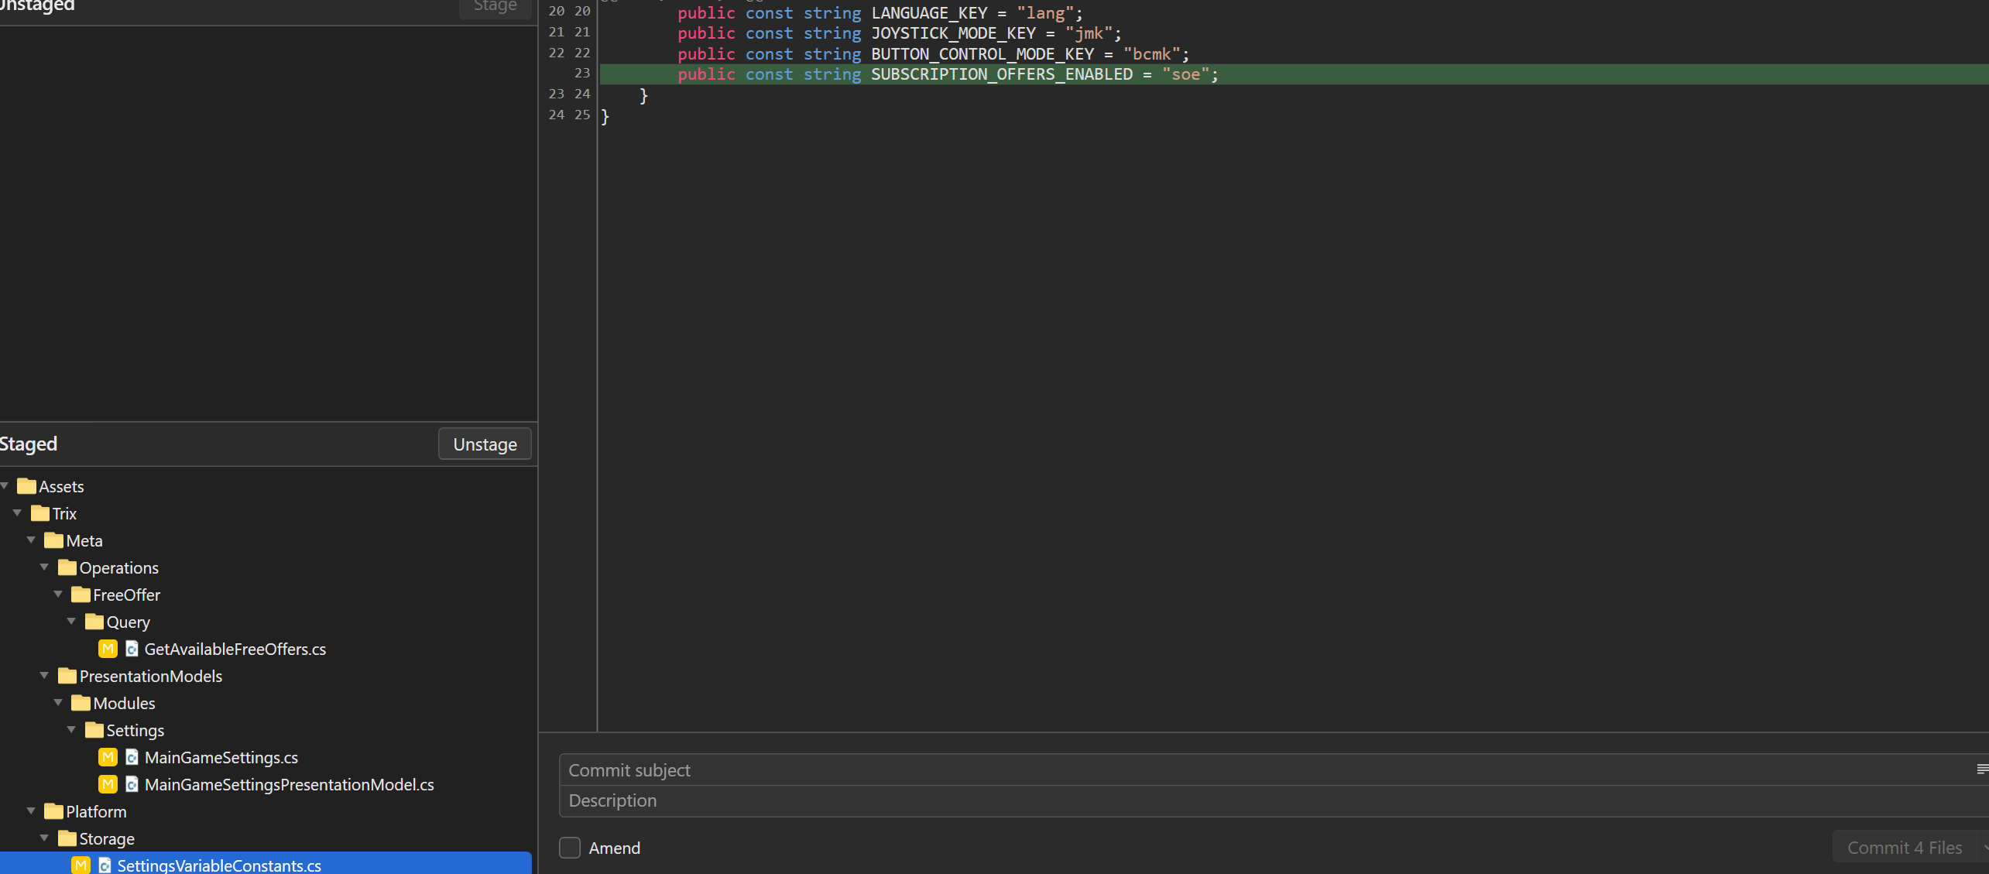Open commit message options icon
1989x874 pixels.
[1981, 769]
